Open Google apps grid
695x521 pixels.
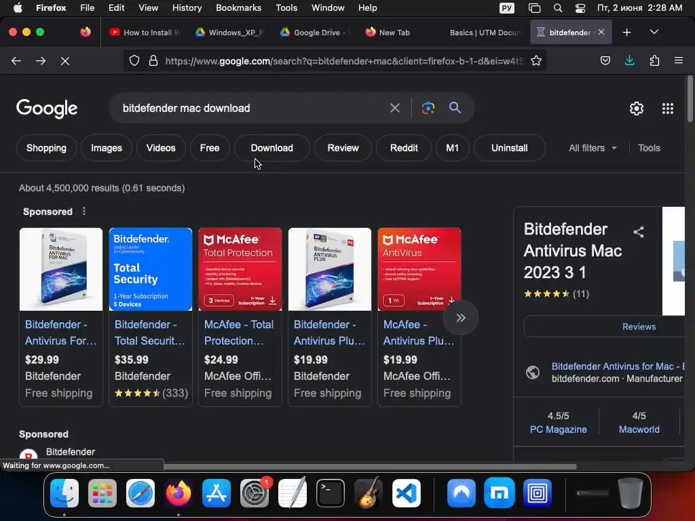tap(668, 109)
